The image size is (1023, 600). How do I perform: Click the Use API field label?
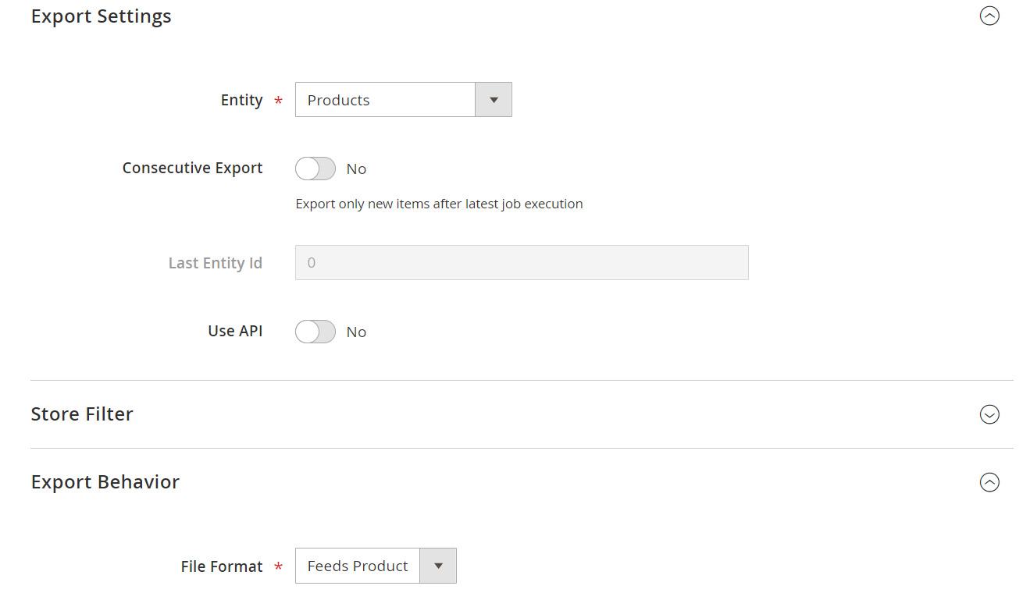235,331
